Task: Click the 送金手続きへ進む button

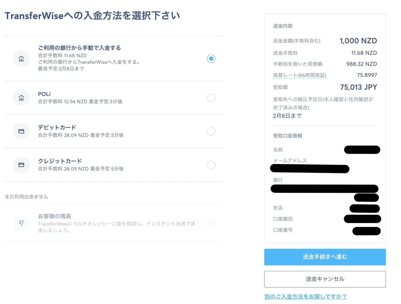Action: tap(325, 257)
